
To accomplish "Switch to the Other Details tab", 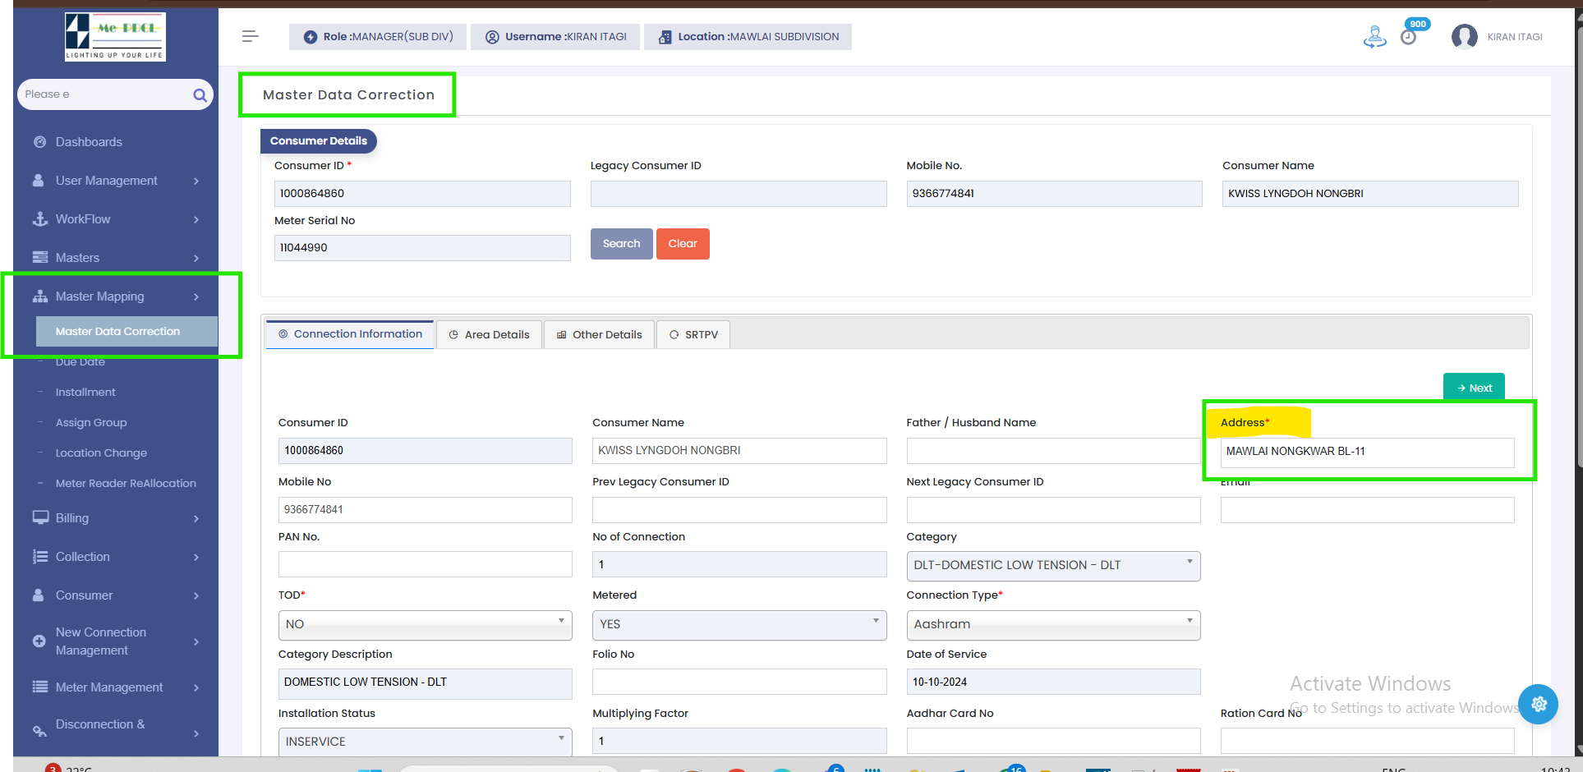I will click(x=600, y=334).
